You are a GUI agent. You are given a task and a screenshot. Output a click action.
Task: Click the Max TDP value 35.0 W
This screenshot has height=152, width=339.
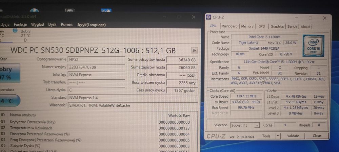[291, 43]
